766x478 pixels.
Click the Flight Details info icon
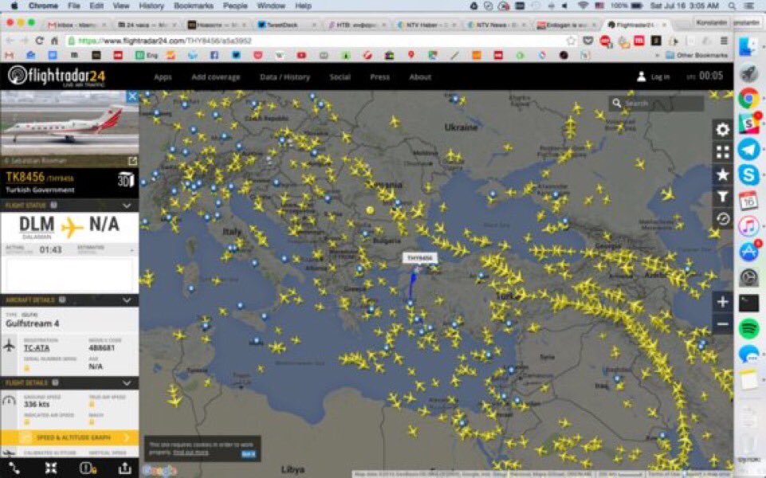point(56,382)
